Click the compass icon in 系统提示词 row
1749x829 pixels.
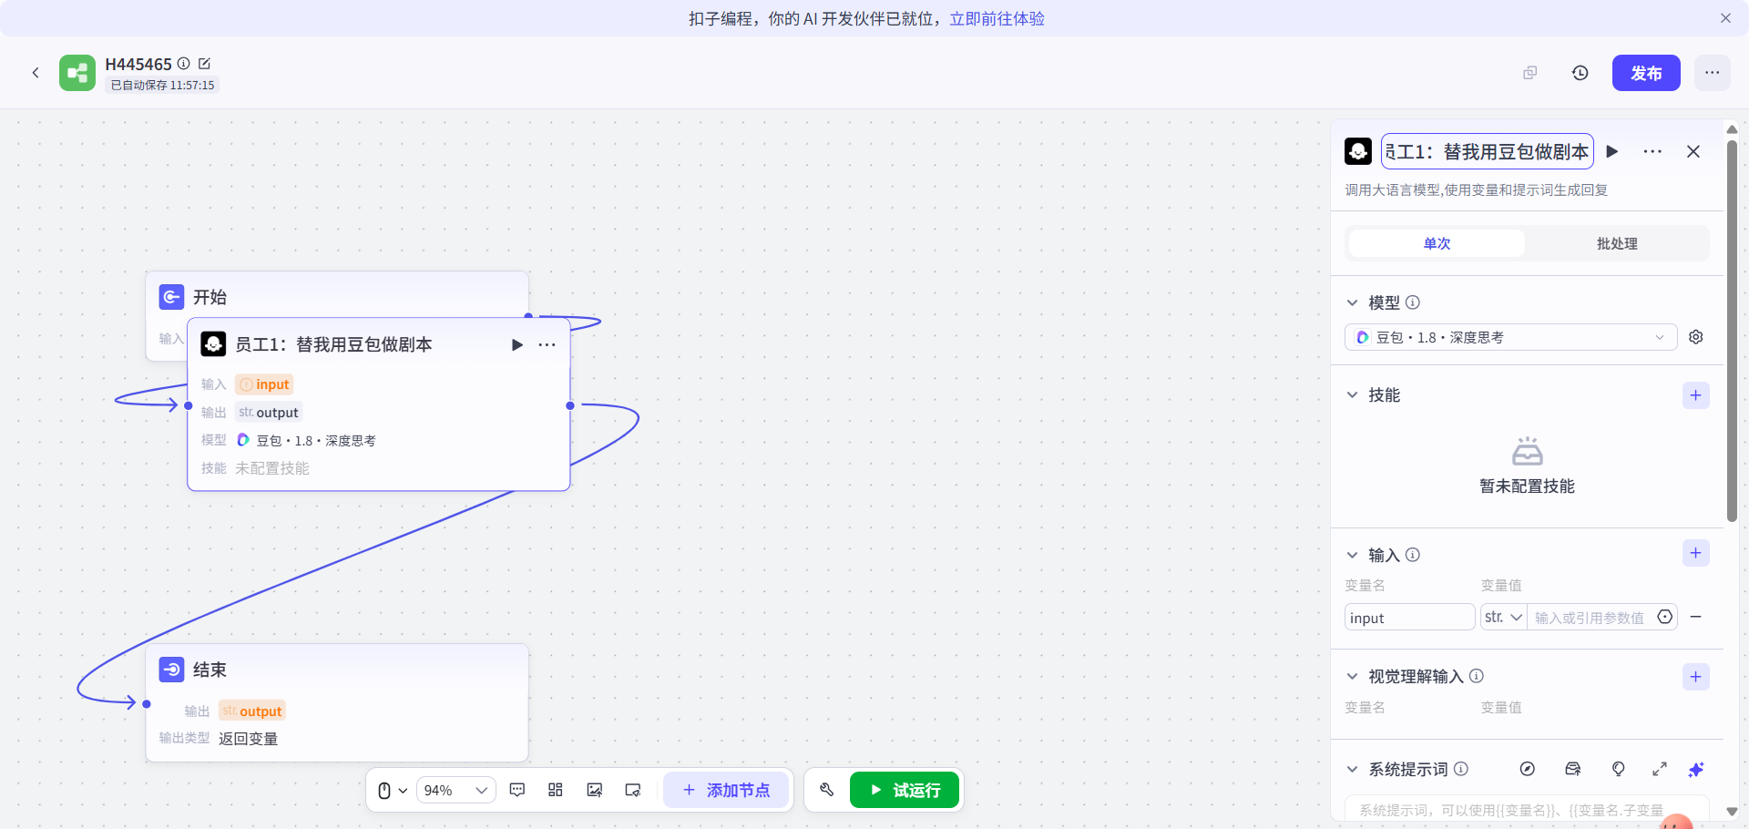point(1528,769)
